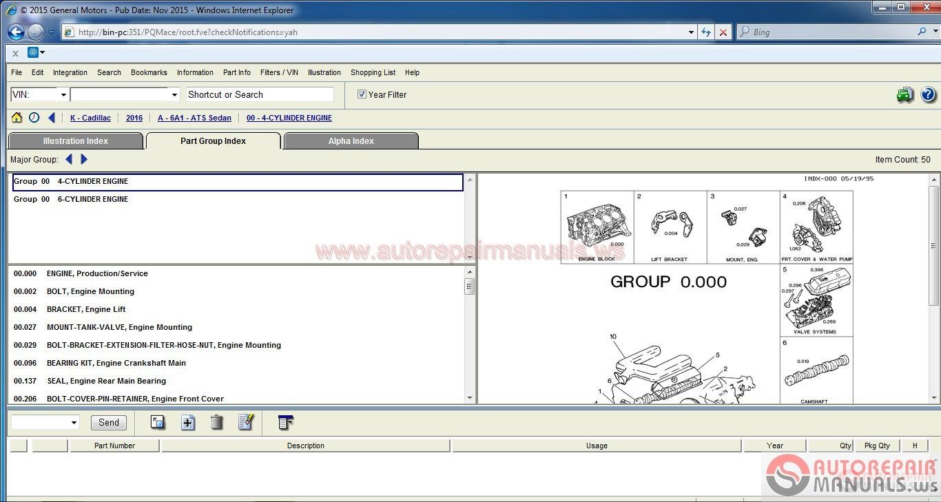
Task: Click the snowflake toolbar icon
Action: point(32,52)
